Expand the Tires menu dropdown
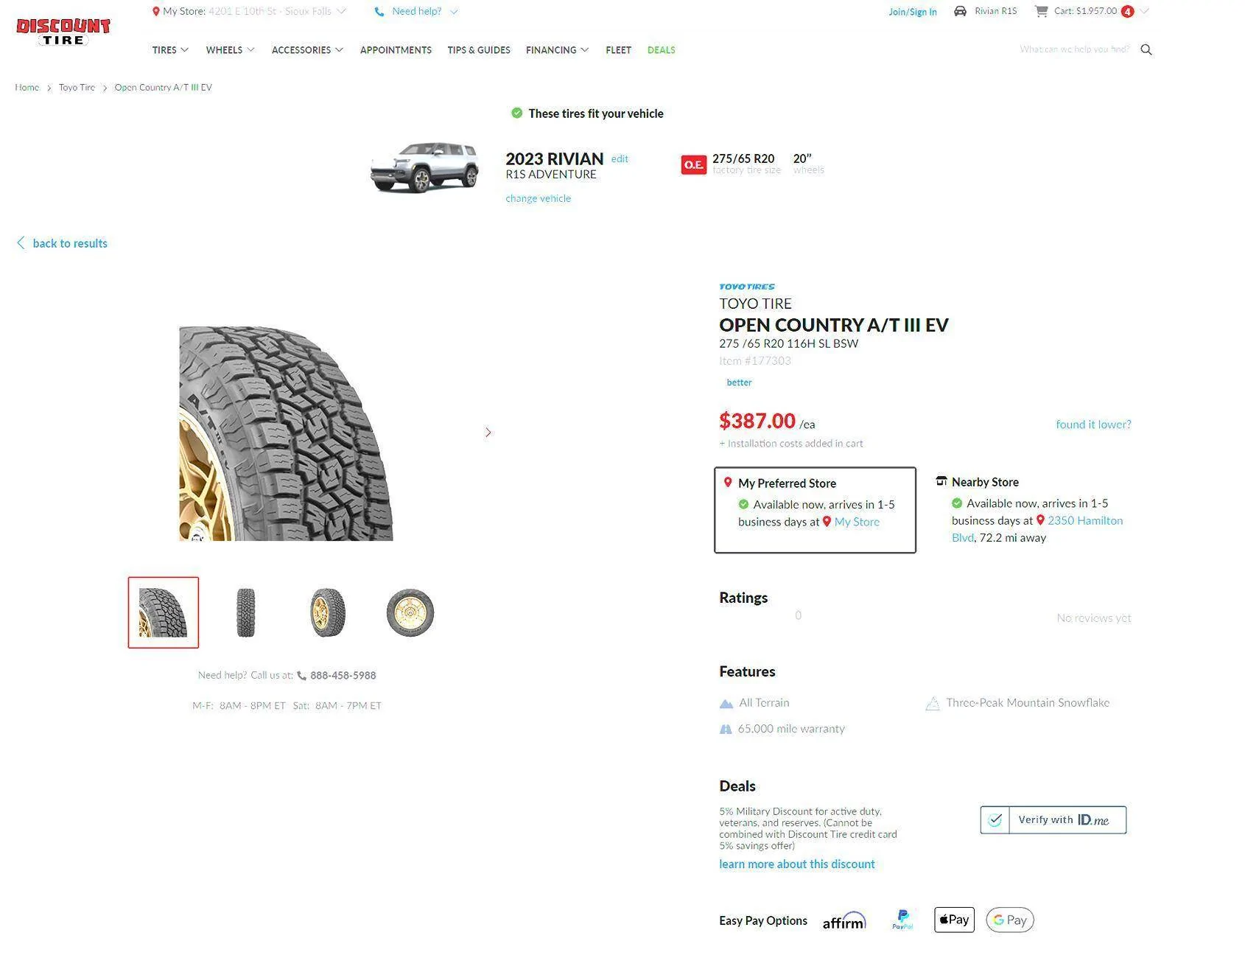The image size is (1245, 958). pos(170,50)
